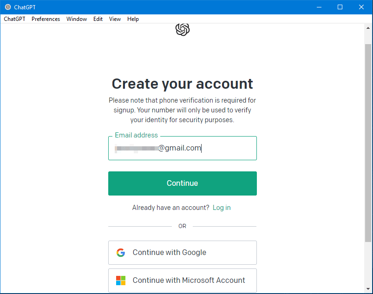373x294 pixels.
Task: Open the Window menu
Action: (77, 19)
